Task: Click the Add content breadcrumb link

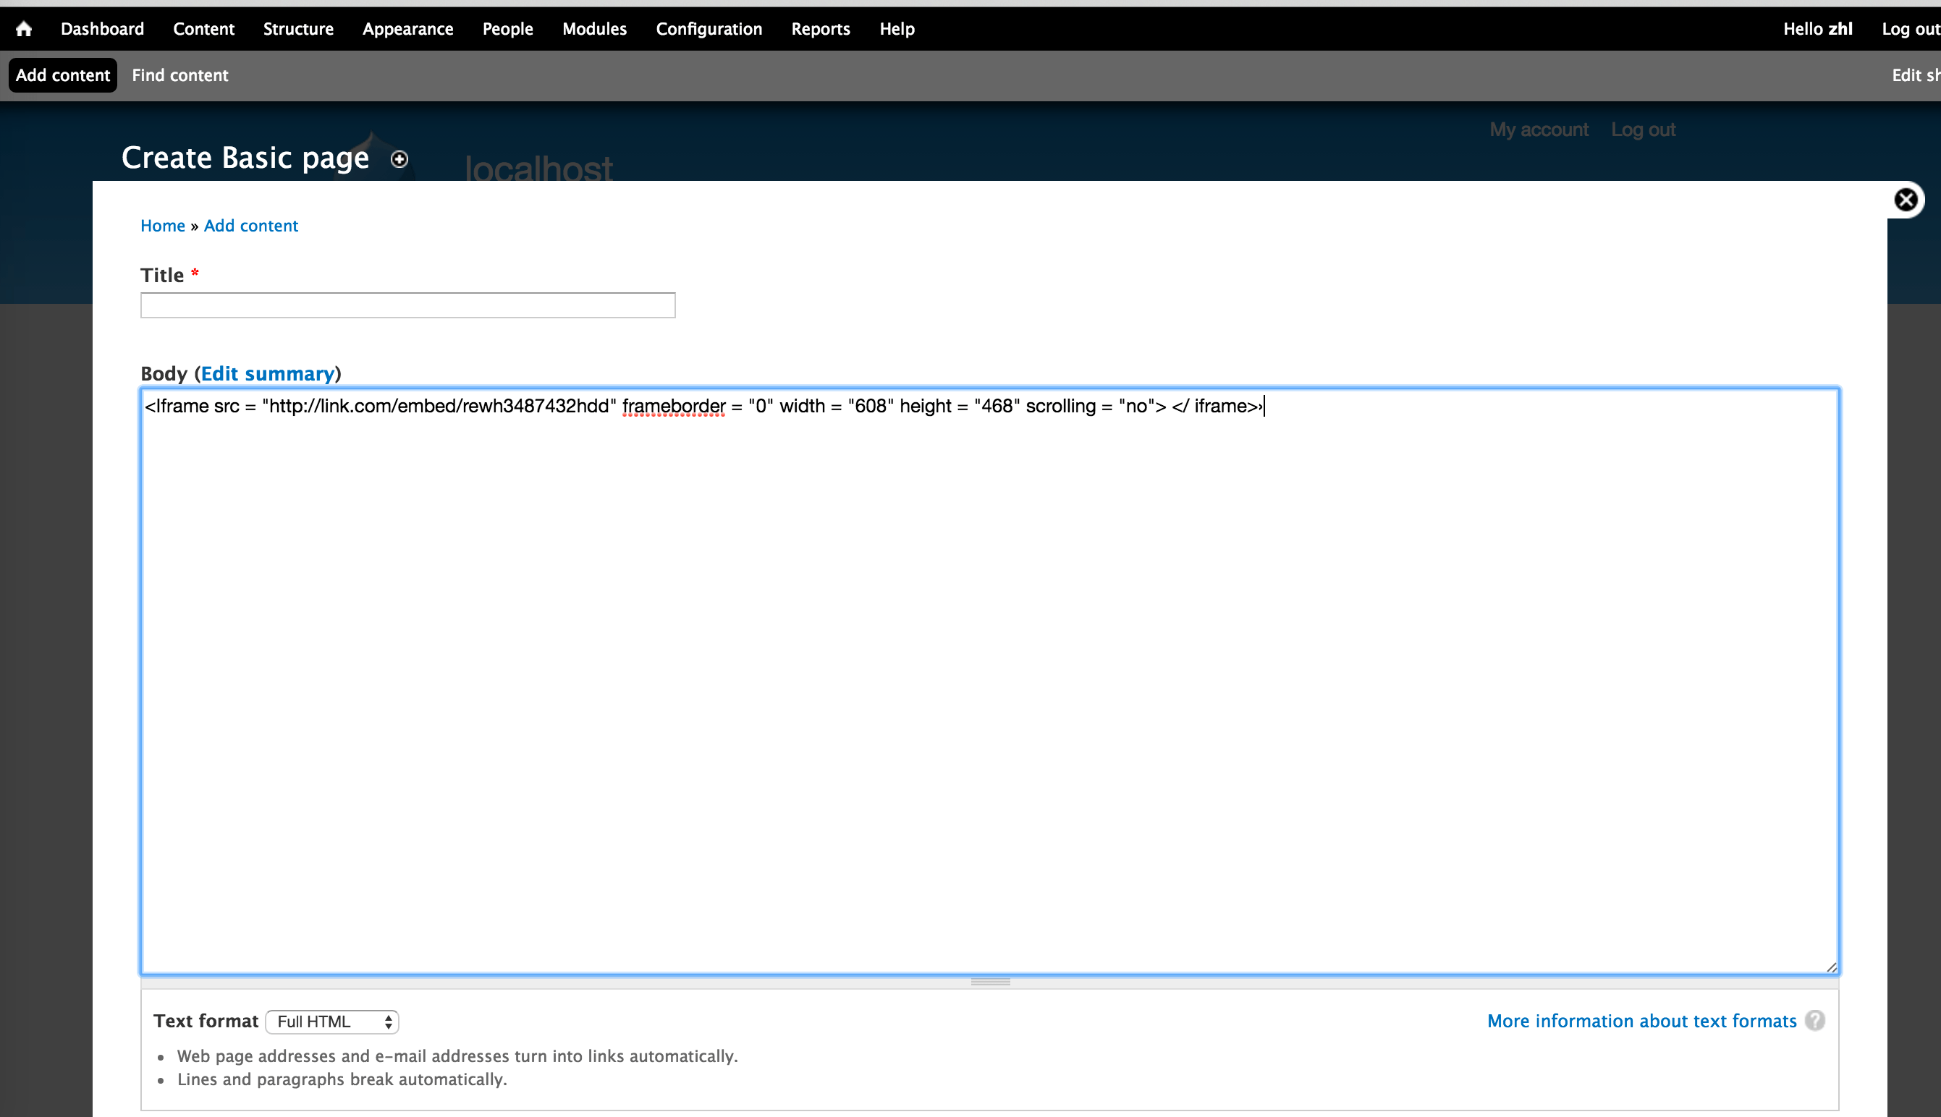Action: click(251, 226)
